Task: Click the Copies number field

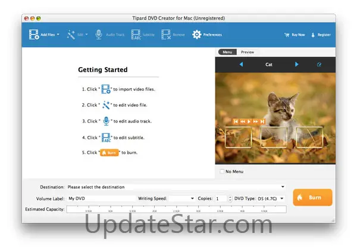Action: (x=221, y=199)
